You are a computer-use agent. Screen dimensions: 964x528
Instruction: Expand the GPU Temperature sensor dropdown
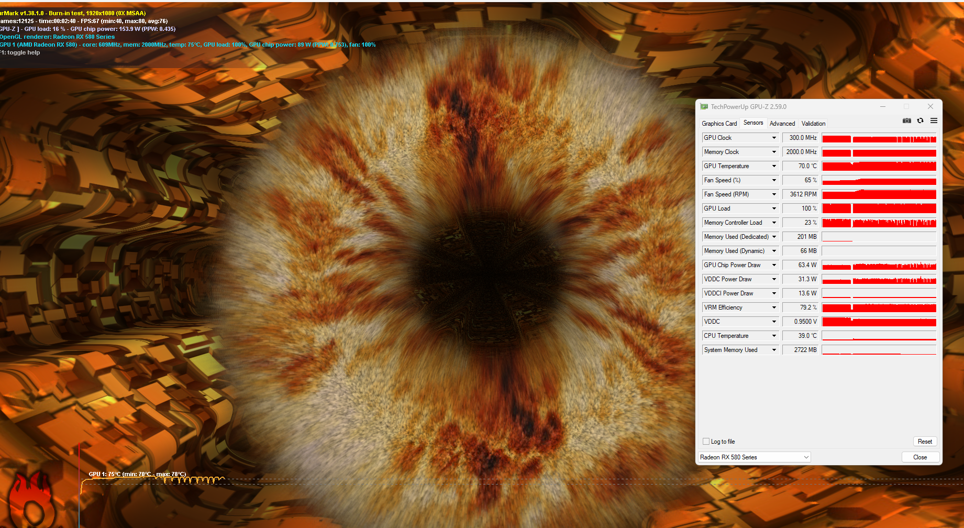774,166
